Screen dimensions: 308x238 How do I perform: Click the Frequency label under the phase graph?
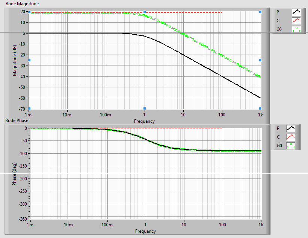pos(145,231)
